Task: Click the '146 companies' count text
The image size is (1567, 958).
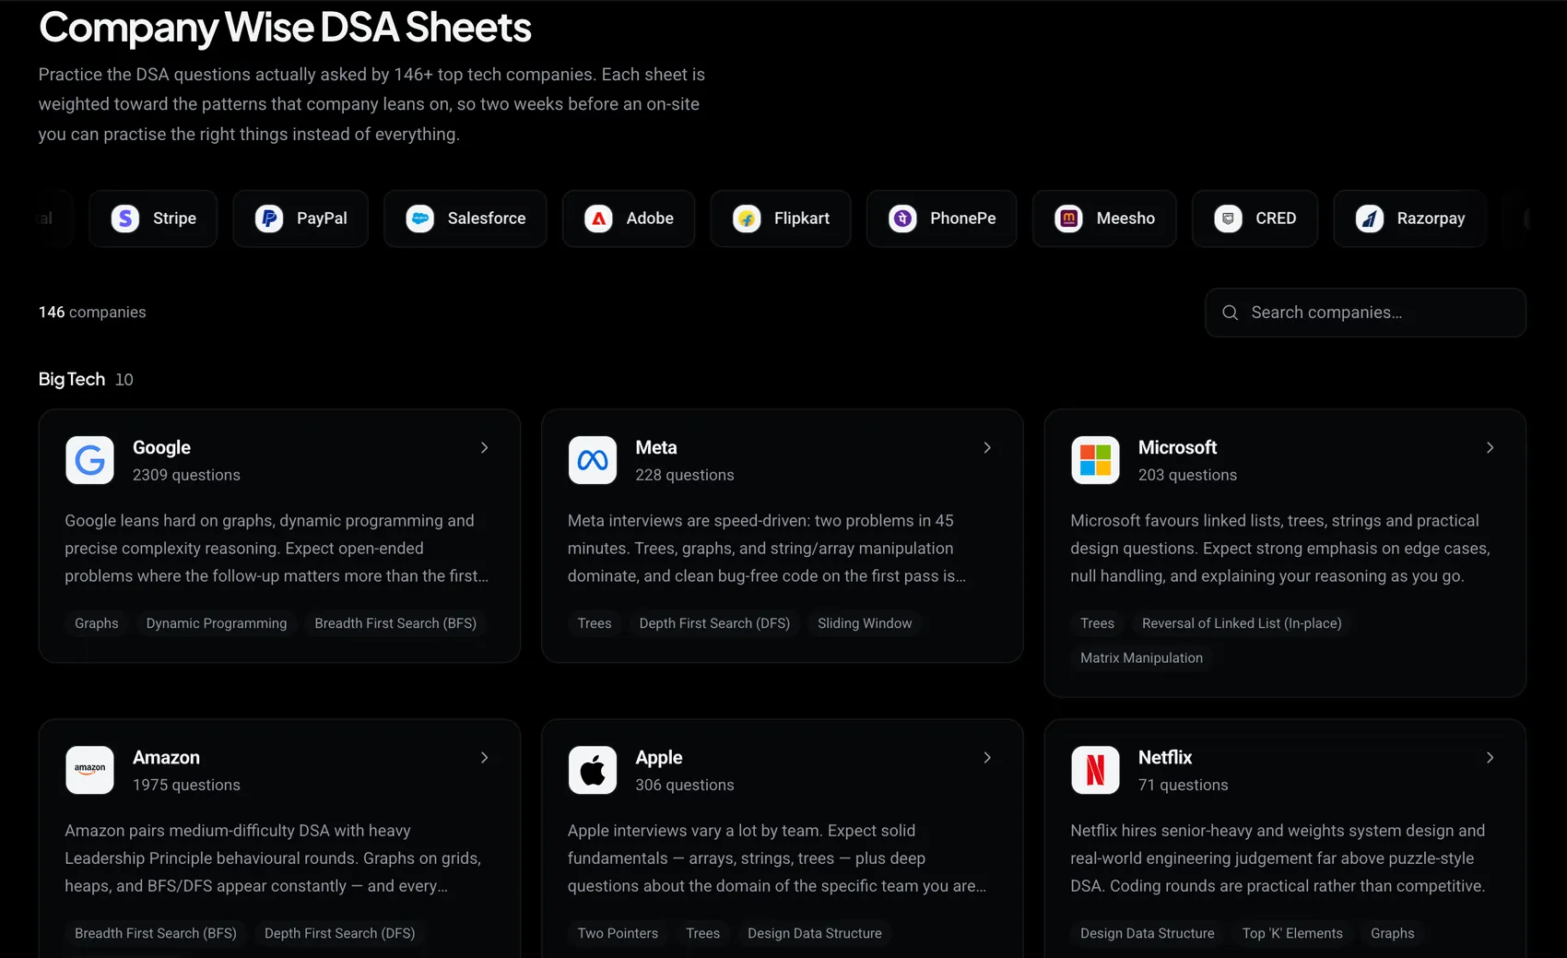Action: pos(92,313)
